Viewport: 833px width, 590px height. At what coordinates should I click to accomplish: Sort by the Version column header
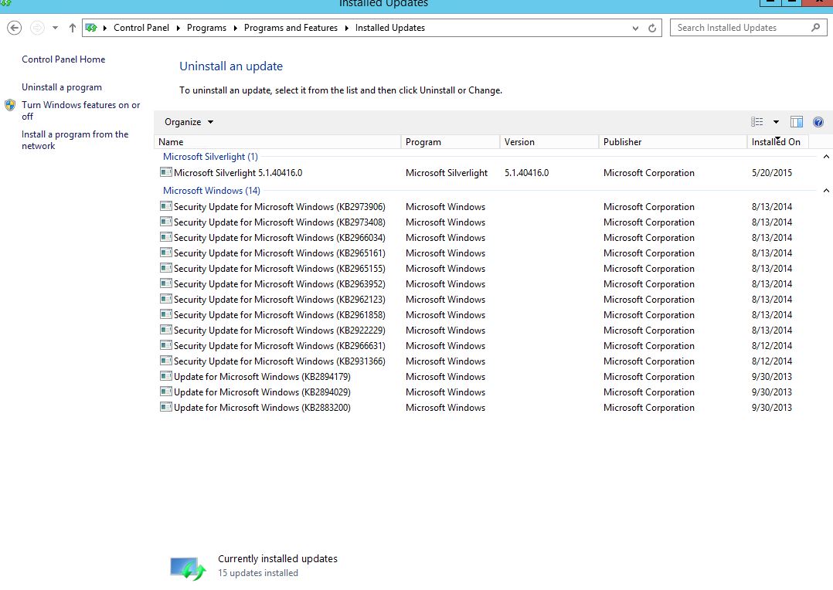549,142
